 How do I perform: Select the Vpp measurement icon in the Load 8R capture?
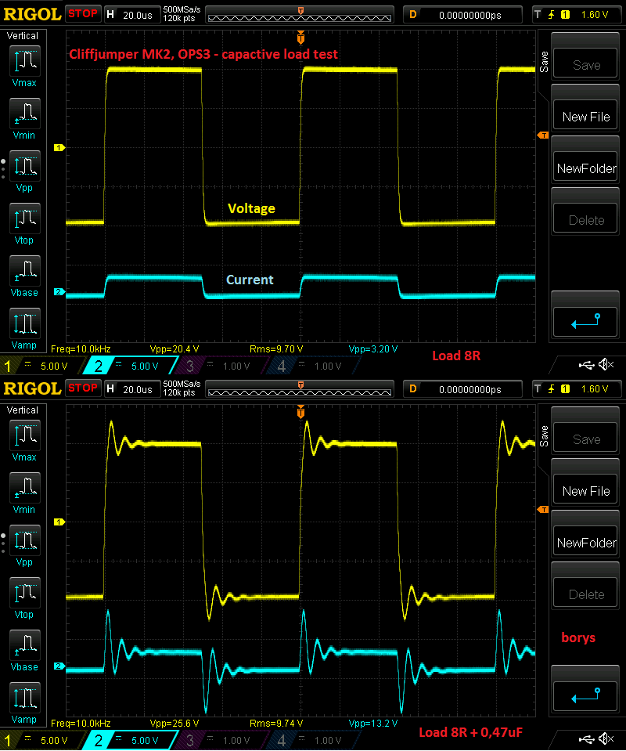point(25,166)
